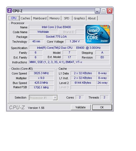Click the Ext. Family value 6

click(36, 57)
